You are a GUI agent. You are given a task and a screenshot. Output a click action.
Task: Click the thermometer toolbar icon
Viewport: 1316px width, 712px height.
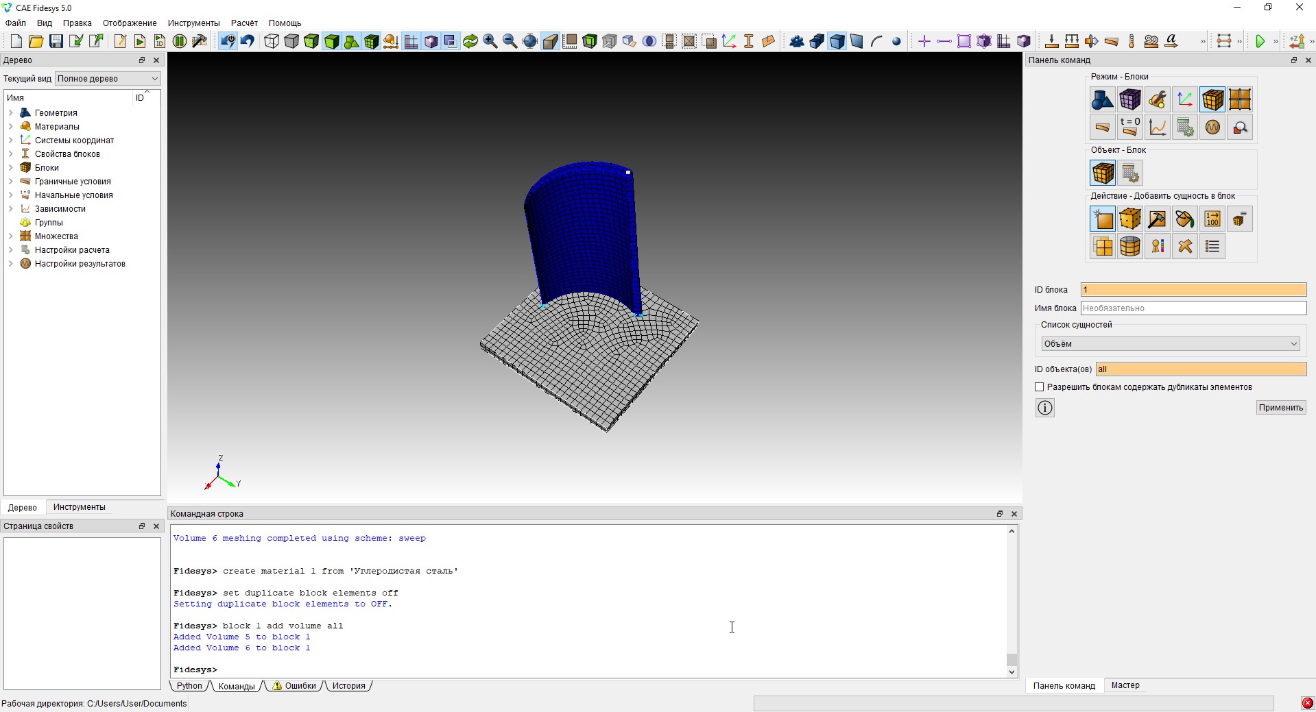[x=1132, y=42]
